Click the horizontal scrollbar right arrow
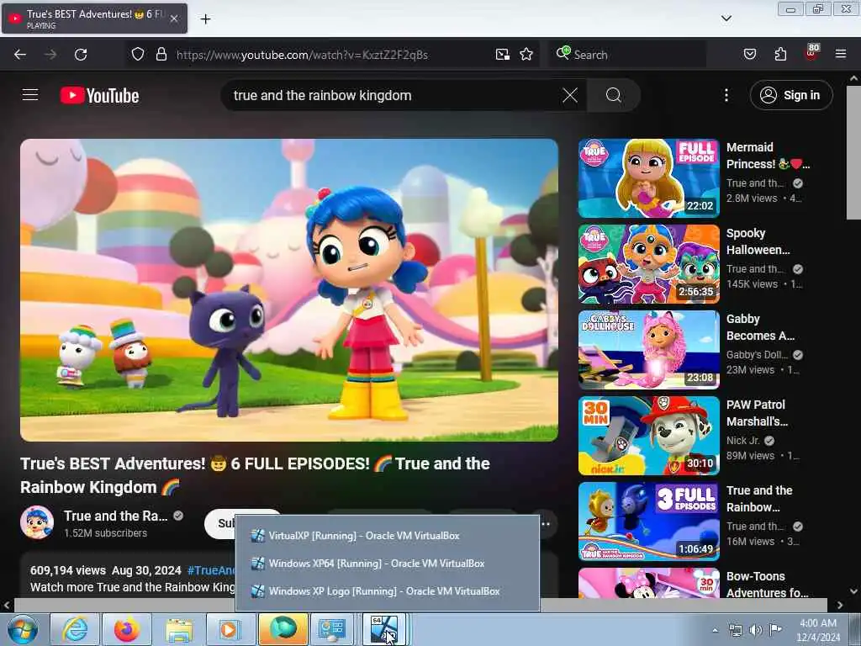 (x=840, y=605)
